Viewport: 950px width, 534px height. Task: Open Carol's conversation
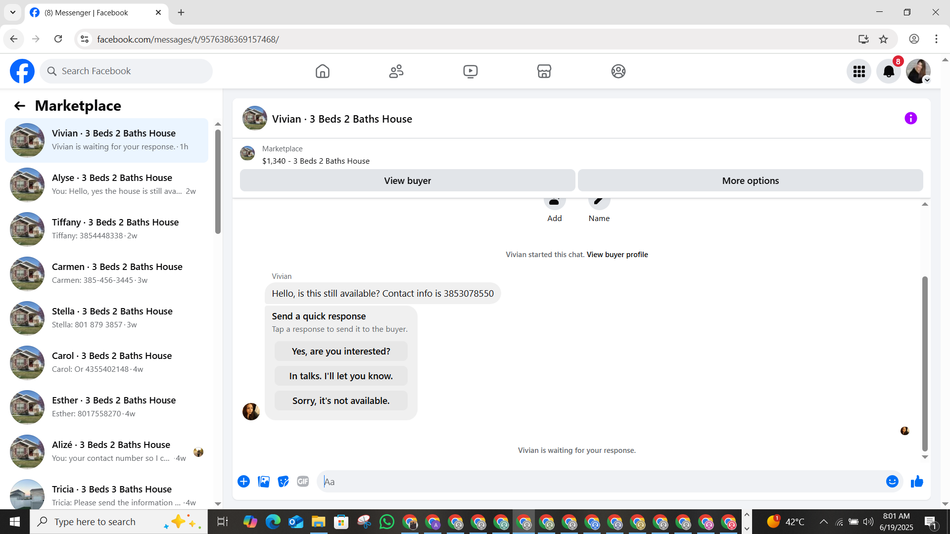point(106,362)
